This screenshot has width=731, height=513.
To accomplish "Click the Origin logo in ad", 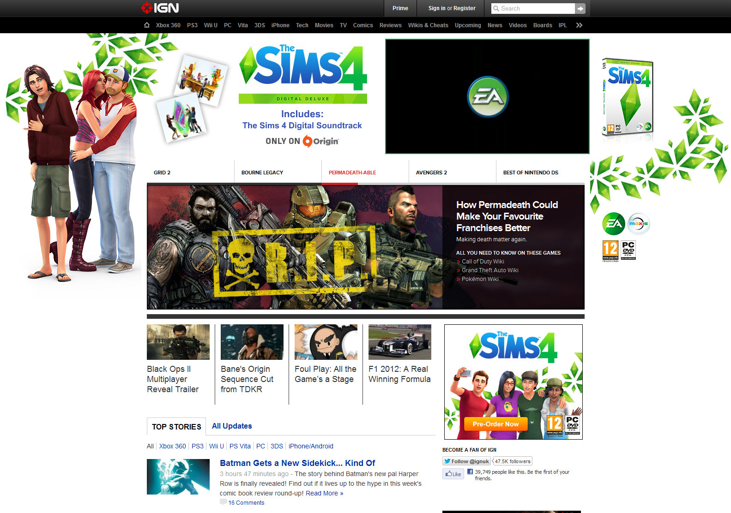I will click(x=320, y=141).
